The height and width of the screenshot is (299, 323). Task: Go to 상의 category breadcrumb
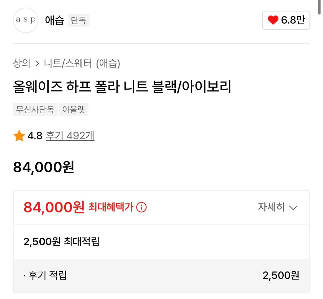22,63
